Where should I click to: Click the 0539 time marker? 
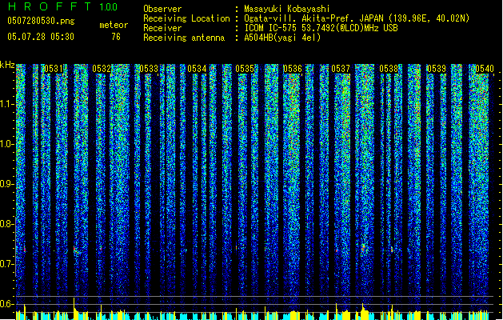437,69
